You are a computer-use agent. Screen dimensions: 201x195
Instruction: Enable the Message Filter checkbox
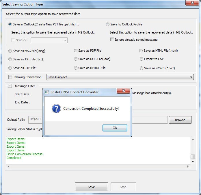point(10,86)
